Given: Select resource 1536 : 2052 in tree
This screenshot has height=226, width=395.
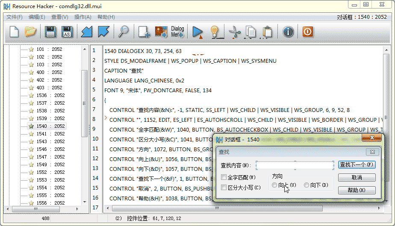Looking at the screenshot, I should 50,95.
